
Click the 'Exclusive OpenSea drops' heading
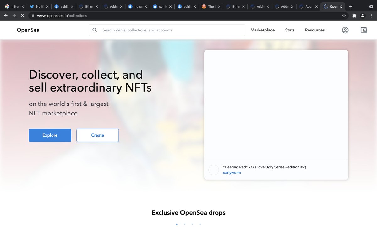pos(188,213)
